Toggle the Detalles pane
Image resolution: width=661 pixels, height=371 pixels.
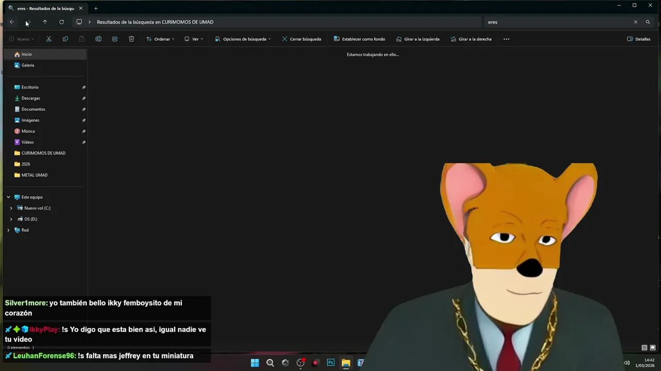[x=639, y=39]
